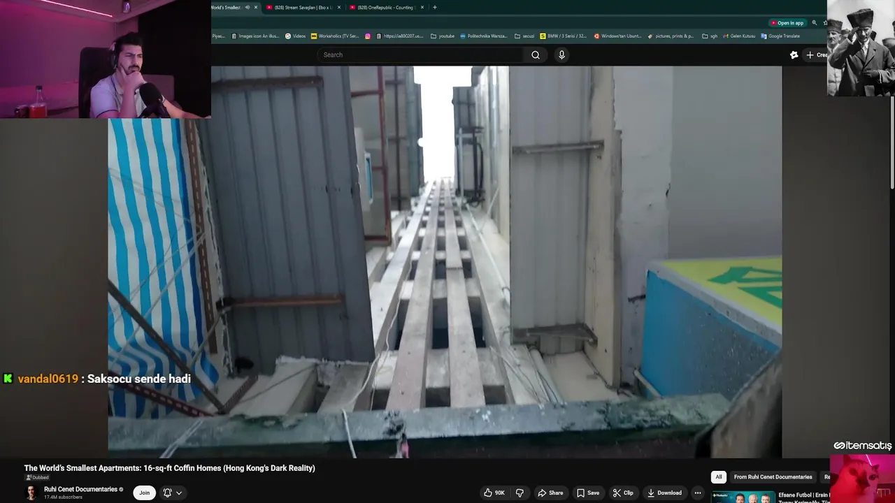Open the more actions ellipsis menu
This screenshot has width=895, height=503.
(697, 493)
